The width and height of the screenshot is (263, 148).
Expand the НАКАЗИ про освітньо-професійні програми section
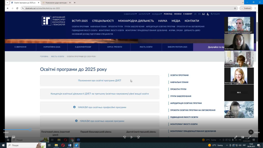100,107
